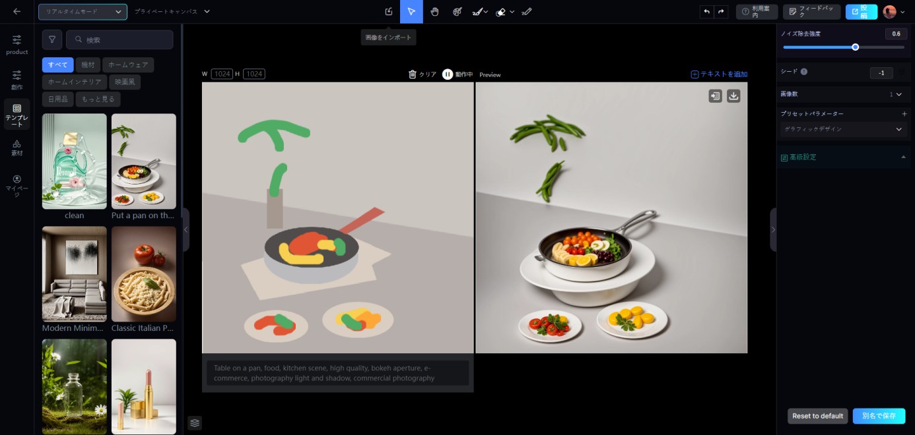Image resolution: width=915 pixels, height=435 pixels.
Task: Adjust the noise removal strength slider
Action: click(856, 47)
